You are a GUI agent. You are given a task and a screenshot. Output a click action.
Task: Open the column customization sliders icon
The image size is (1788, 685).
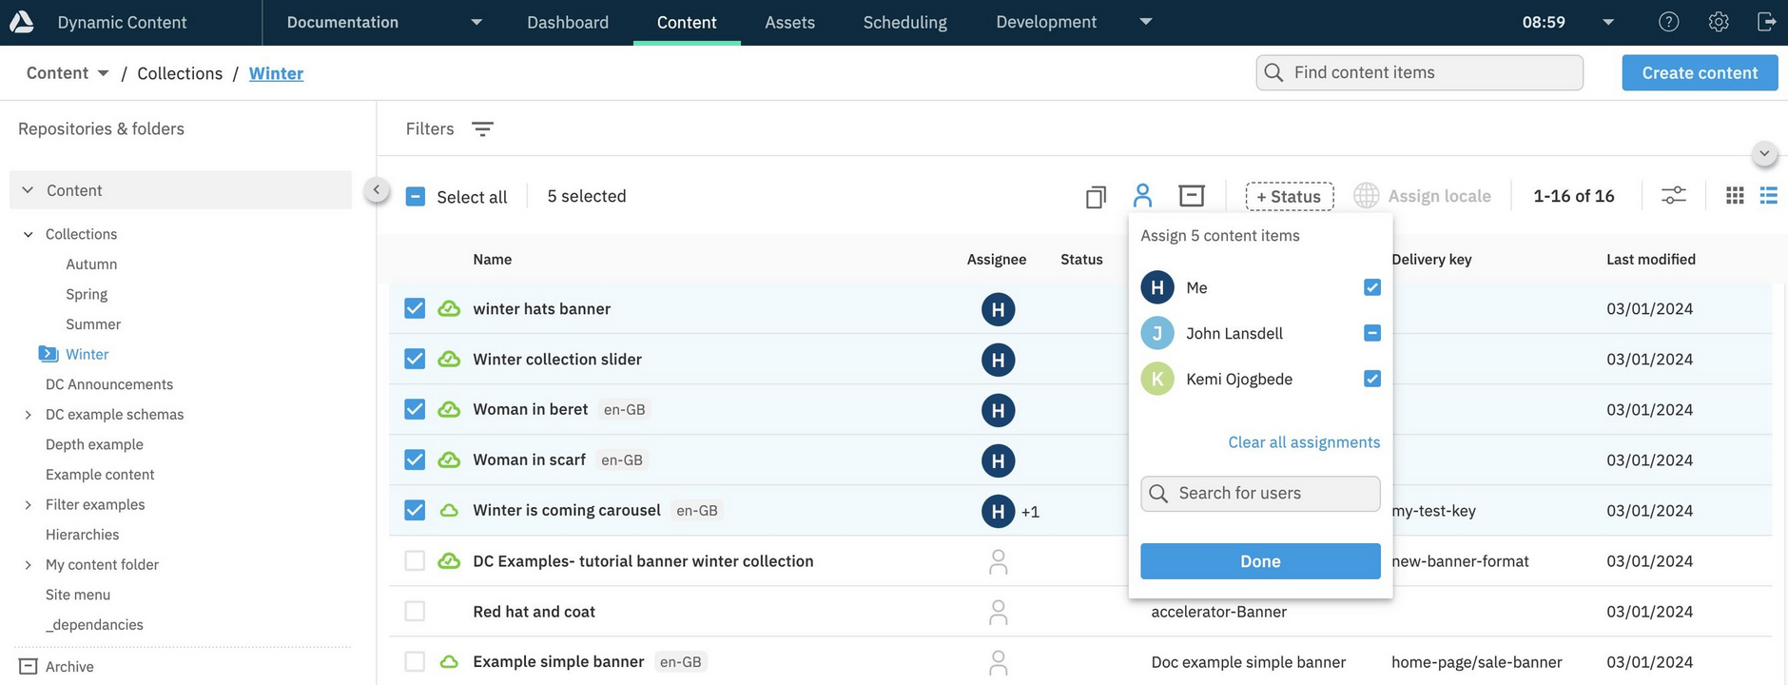(x=1673, y=195)
